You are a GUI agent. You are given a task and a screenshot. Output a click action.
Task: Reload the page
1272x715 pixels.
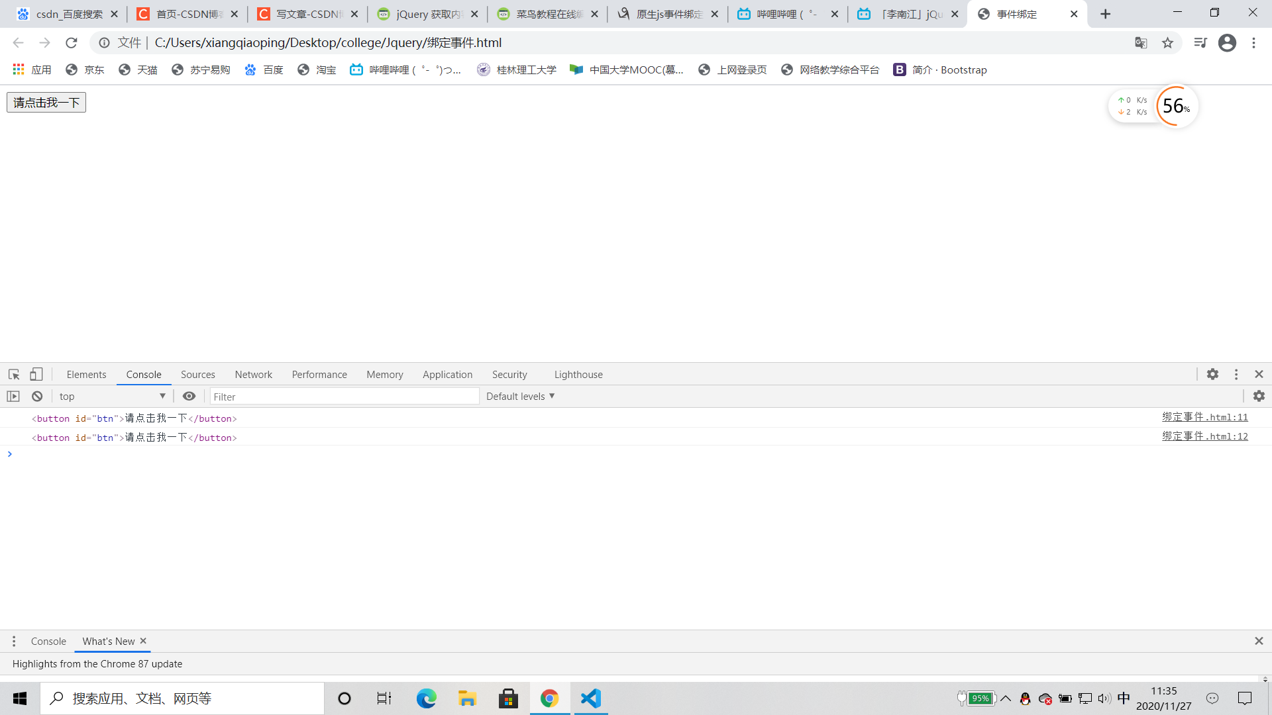[x=72, y=42]
